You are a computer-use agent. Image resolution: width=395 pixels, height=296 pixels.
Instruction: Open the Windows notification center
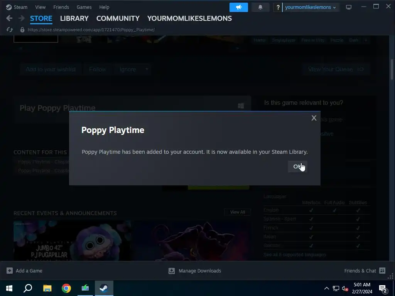pos(383,289)
